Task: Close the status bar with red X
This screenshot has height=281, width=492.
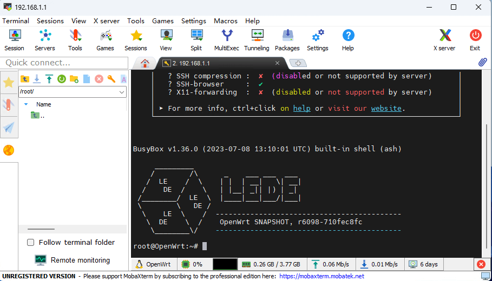Action: pyautogui.click(x=481, y=264)
